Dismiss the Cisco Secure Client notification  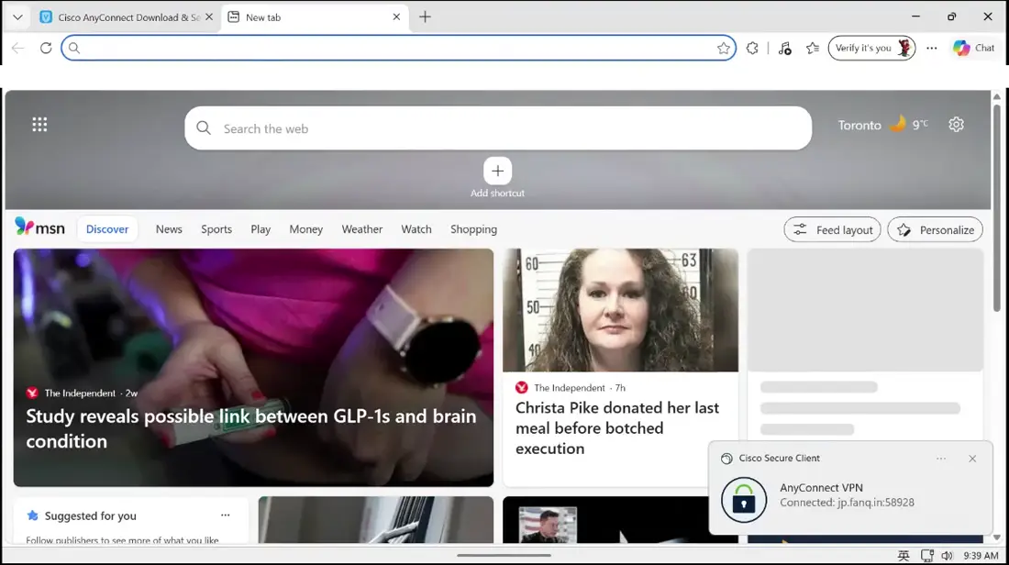(x=972, y=459)
